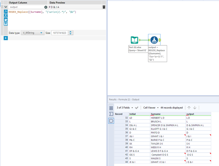Select the D & SIMPKIN A L output cell

198,125
